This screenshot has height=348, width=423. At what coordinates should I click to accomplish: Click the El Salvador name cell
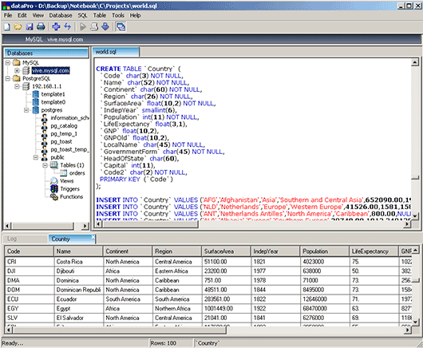click(x=78, y=318)
